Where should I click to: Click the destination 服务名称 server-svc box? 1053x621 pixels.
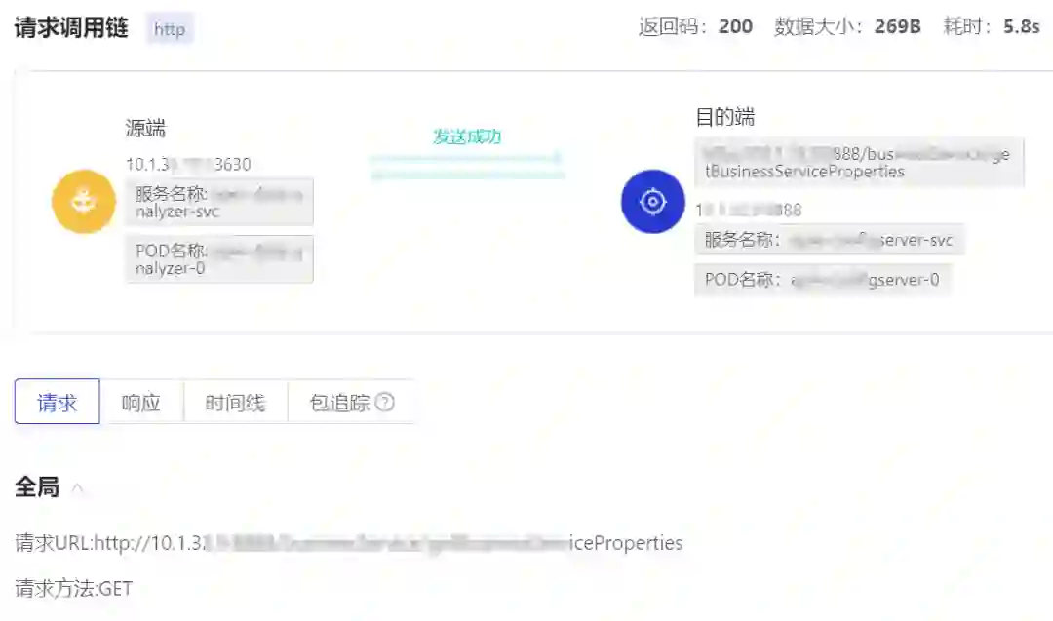click(x=830, y=240)
